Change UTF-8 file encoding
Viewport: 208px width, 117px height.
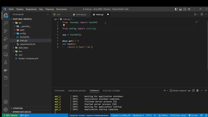[x=149, y=115]
